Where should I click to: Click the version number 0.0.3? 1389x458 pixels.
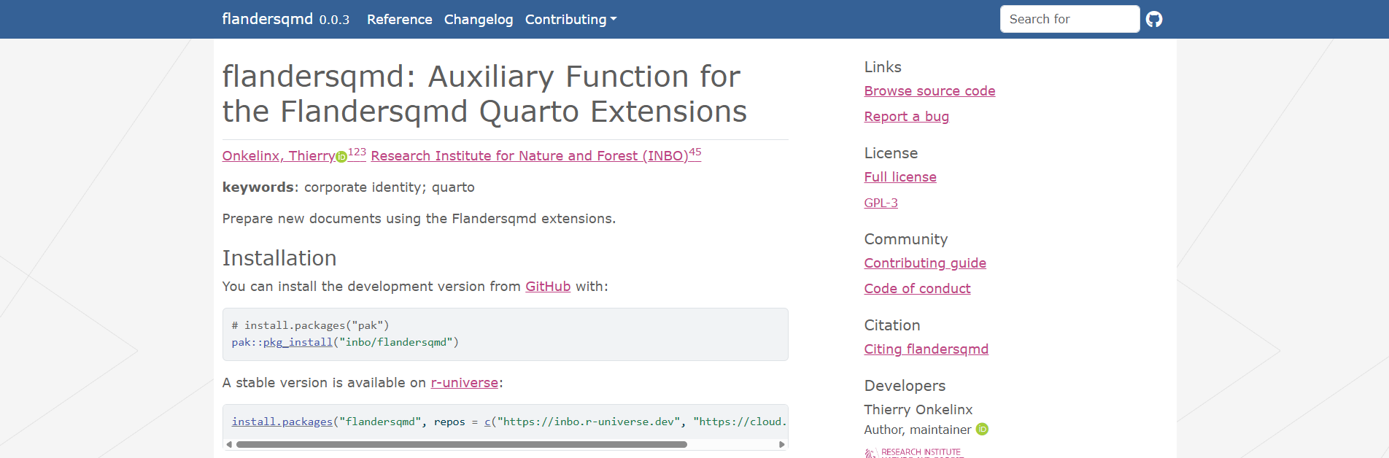pos(334,20)
